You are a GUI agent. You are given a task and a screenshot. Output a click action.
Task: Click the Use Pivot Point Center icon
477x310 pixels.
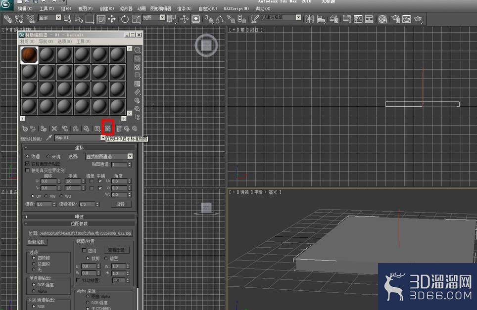click(x=172, y=19)
